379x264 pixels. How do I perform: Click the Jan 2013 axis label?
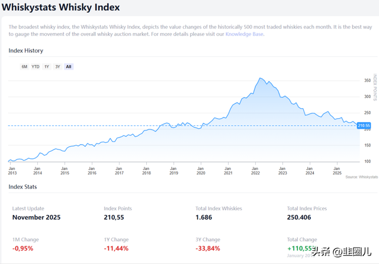point(12,171)
